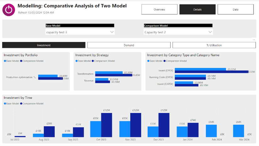This screenshot has height=146, width=259.
Task: Click the drill icon next to Production optimisation
Action: [x=35, y=77]
